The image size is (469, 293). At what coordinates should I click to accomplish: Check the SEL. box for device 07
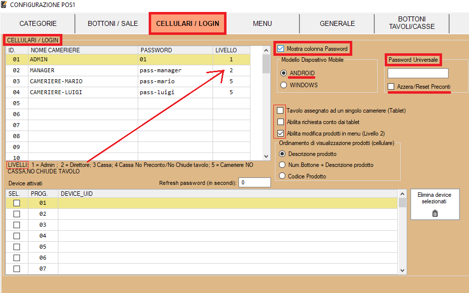[x=17, y=269]
